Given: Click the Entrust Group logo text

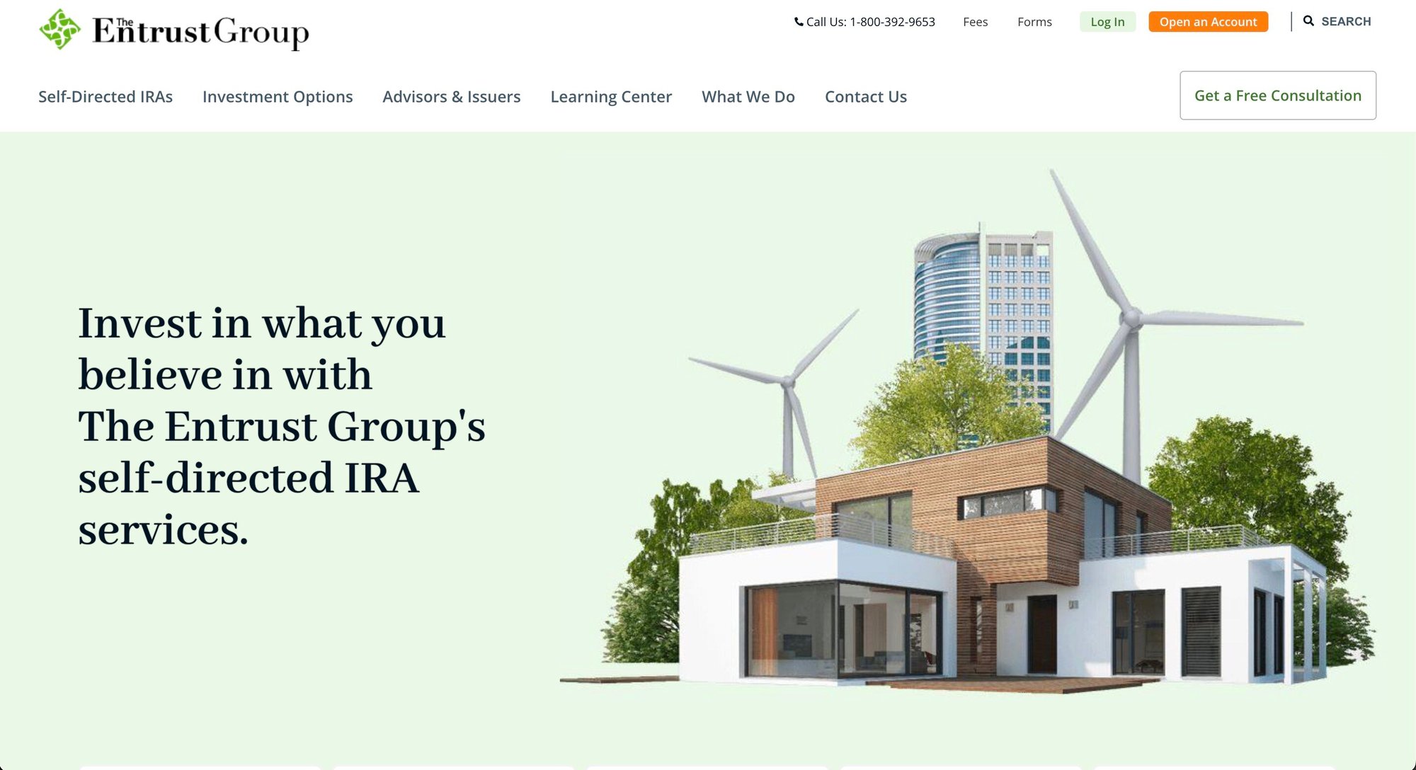Looking at the screenshot, I should point(200,31).
